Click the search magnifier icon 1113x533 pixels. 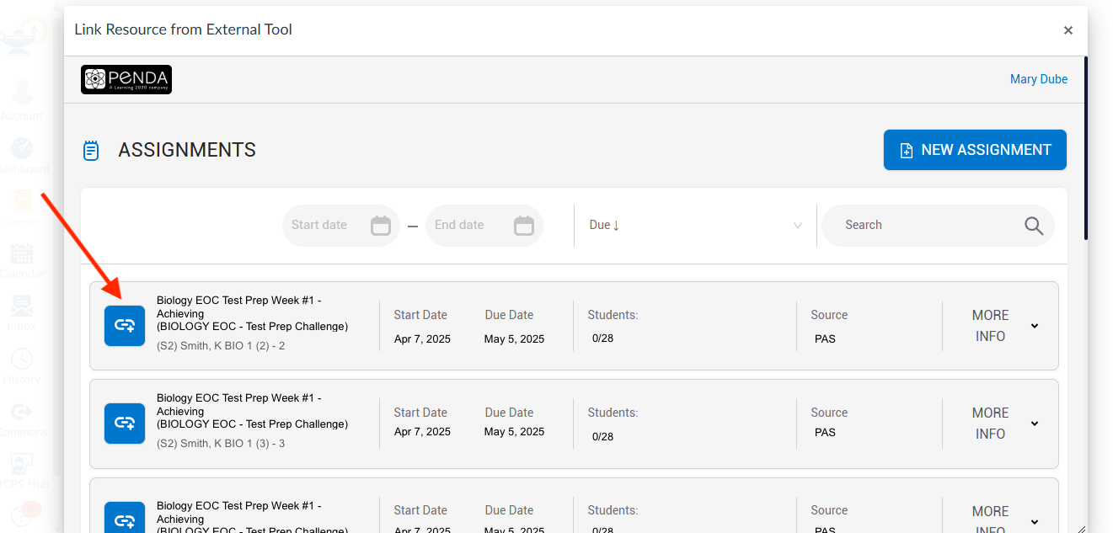[1034, 226]
